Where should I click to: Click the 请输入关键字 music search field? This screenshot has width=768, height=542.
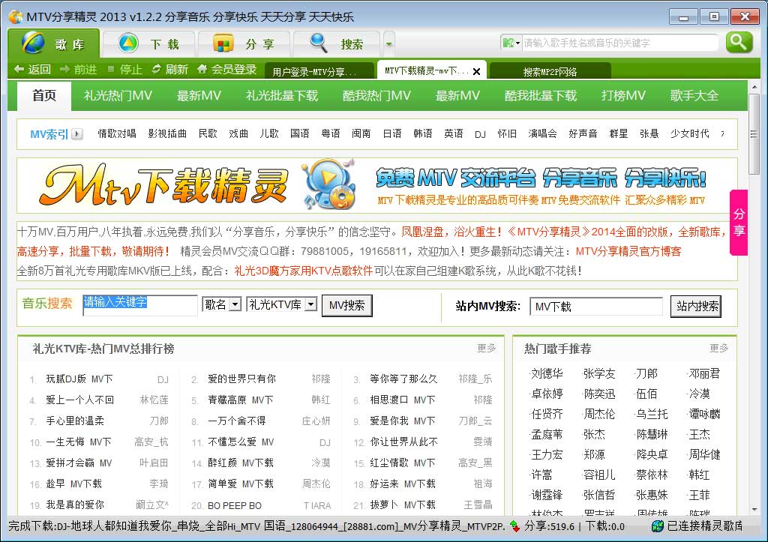click(140, 304)
